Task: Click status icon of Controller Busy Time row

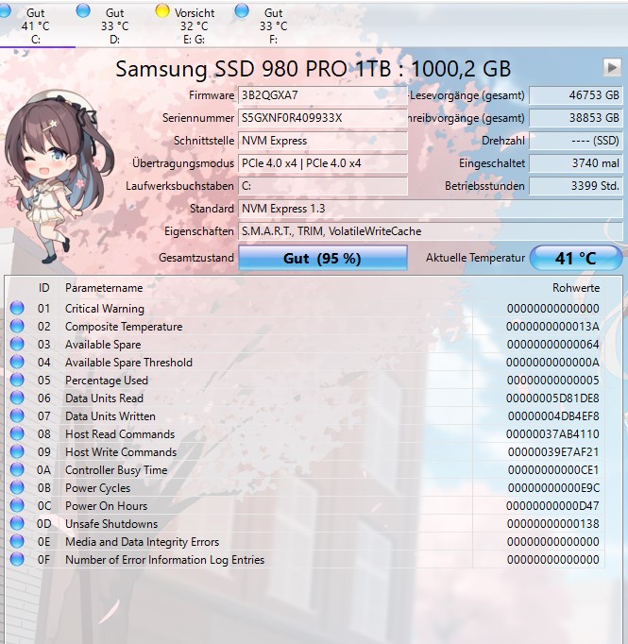Action: (x=17, y=469)
